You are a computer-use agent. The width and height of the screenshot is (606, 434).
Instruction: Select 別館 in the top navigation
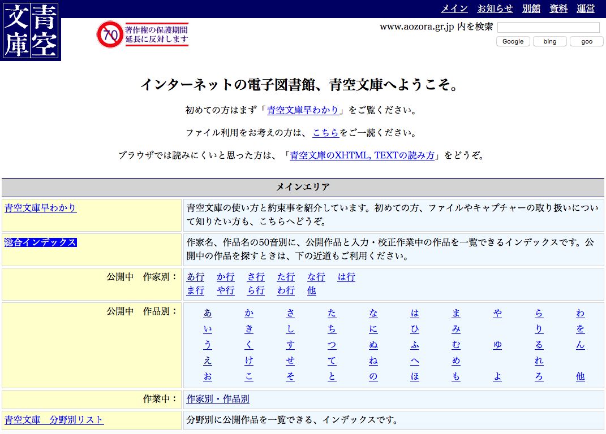point(531,8)
